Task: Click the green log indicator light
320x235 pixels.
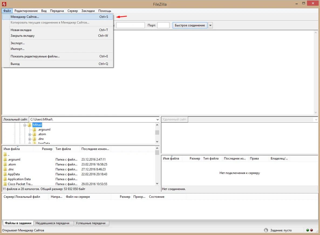Action: 308,230
